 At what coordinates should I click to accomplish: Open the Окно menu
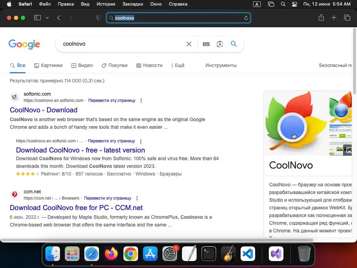coord(156,4)
